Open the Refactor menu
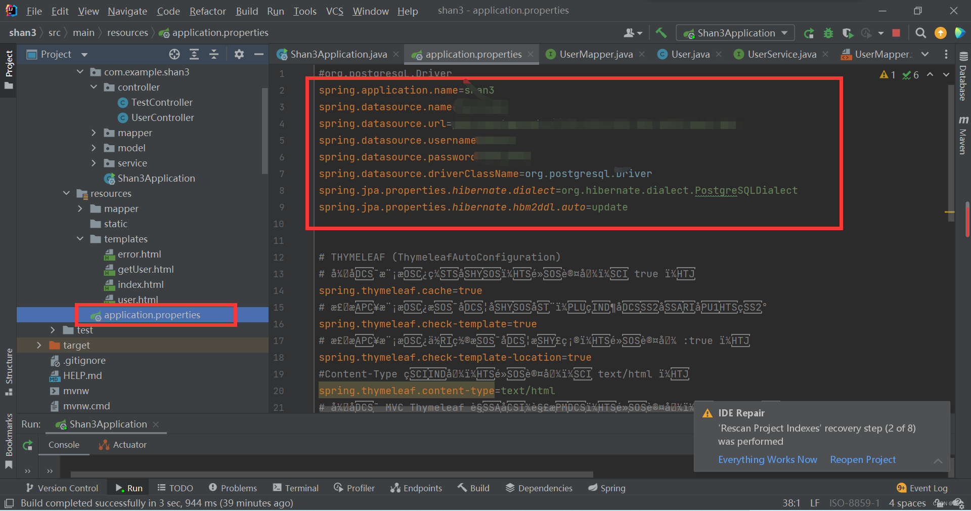The image size is (971, 511). (207, 11)
